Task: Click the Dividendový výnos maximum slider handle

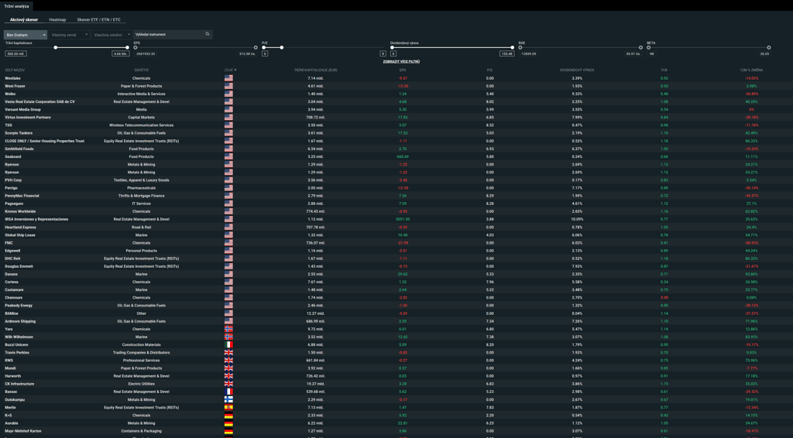Action: tap(513, 47)
